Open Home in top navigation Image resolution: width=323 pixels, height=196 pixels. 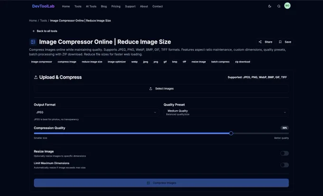click(x=66, y=6)
